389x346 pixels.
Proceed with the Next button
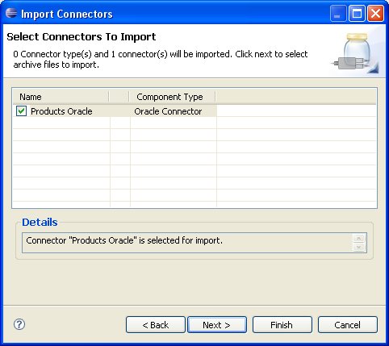217,325
